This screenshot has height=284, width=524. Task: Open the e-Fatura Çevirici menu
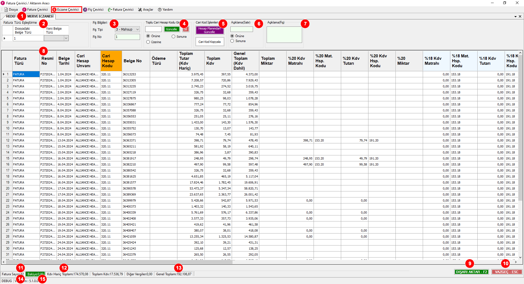pos(121,10)
